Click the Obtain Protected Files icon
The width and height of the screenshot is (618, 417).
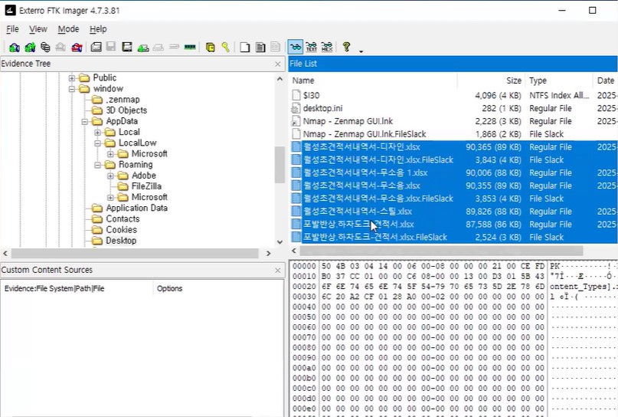tap(210, 48)
